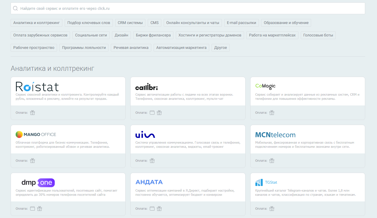The height and width of the screenshot is (218, 377).
Task: Click the gift icon in the UIS card
Action: pos(152,161)
